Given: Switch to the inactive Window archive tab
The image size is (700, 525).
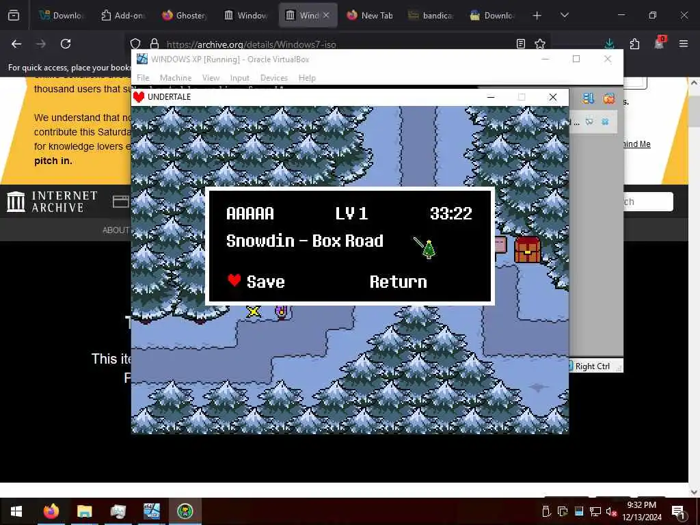Looking at the screenshot, I should 245,16.
